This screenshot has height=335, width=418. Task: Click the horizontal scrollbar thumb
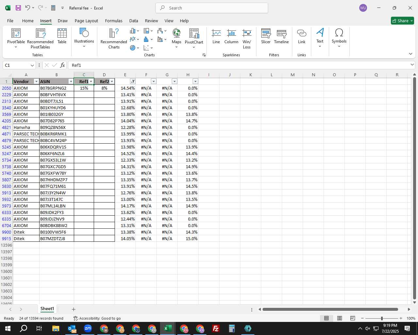pyautogui.click(x=330, y=309)
